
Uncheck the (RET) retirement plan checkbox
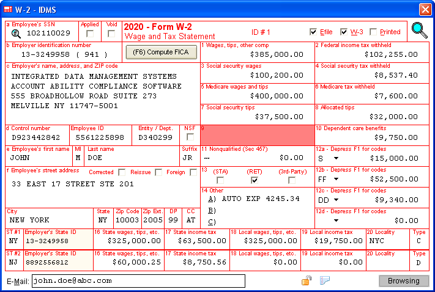pos(255,180)
